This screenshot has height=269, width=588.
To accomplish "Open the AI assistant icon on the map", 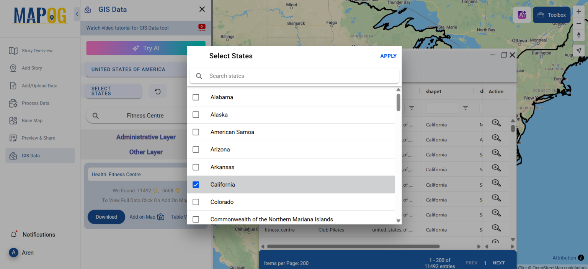I will (x=522, y=14).
